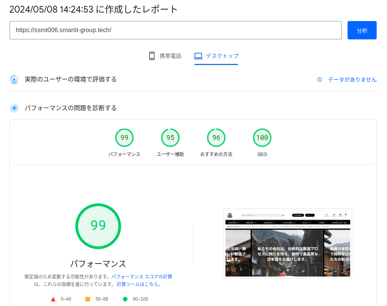387x306 pixels.
Task: Focus the URL input field
Action: click(175, 30)
